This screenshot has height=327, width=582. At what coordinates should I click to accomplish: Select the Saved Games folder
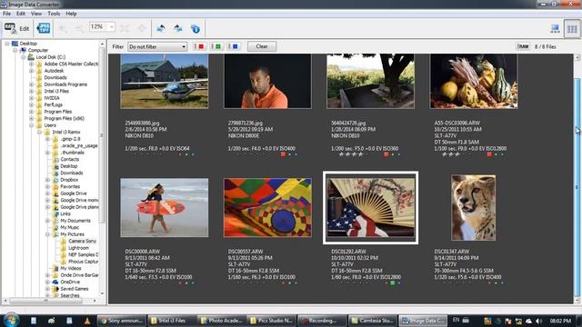(x=75, y=289)
